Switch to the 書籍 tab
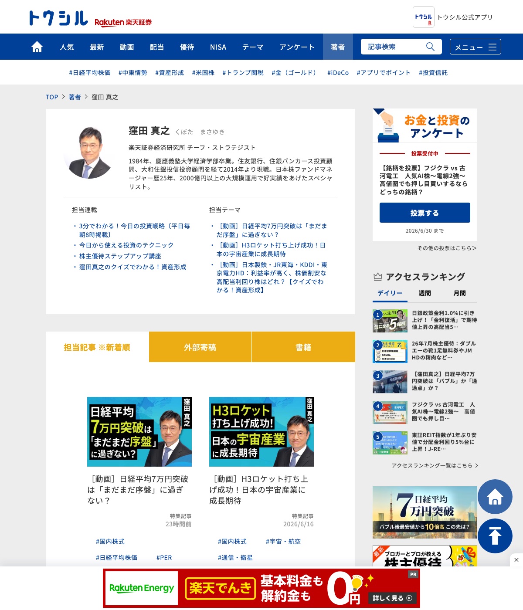 pyautogui.click(x=303, y=347)
